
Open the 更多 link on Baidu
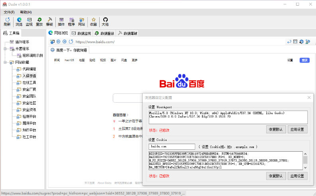(x=135, y=60)
